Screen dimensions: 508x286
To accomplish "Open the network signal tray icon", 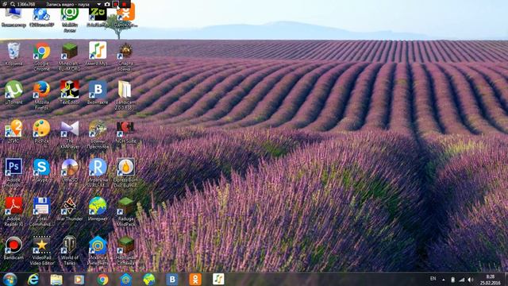I will [462, 280].
